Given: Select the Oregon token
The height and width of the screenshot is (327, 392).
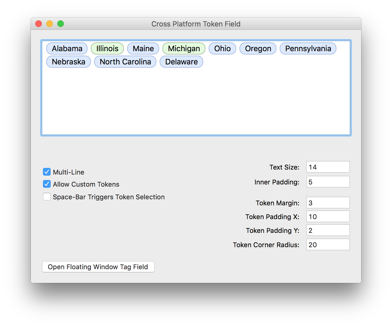Looking at the screenshot, I should 258,48.
